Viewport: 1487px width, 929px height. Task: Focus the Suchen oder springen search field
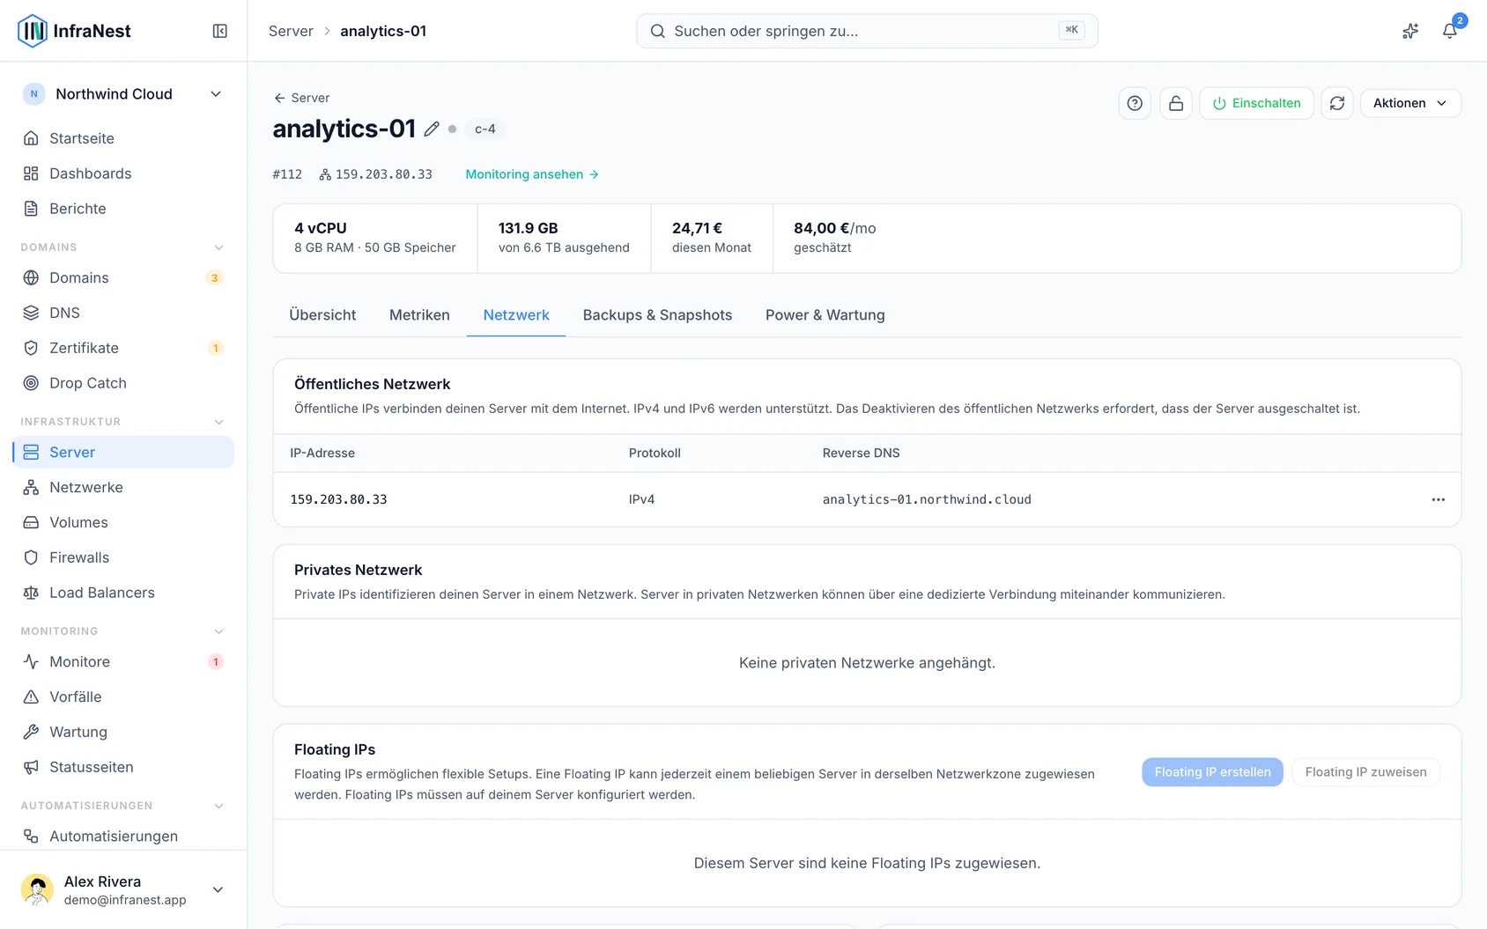click(867, 31)
